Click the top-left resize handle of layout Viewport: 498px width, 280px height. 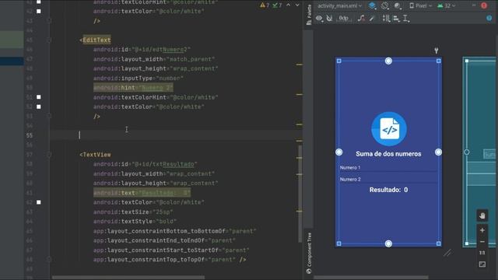pyautogui.click(x=339, y=61)
